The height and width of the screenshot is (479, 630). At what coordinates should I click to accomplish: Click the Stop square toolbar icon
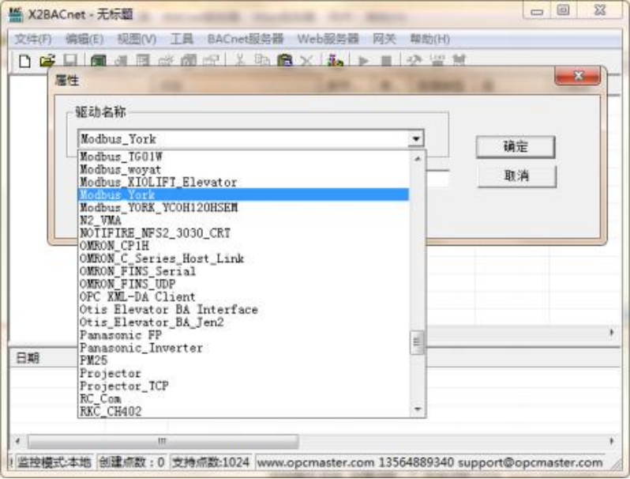click(x=386, y=61)
